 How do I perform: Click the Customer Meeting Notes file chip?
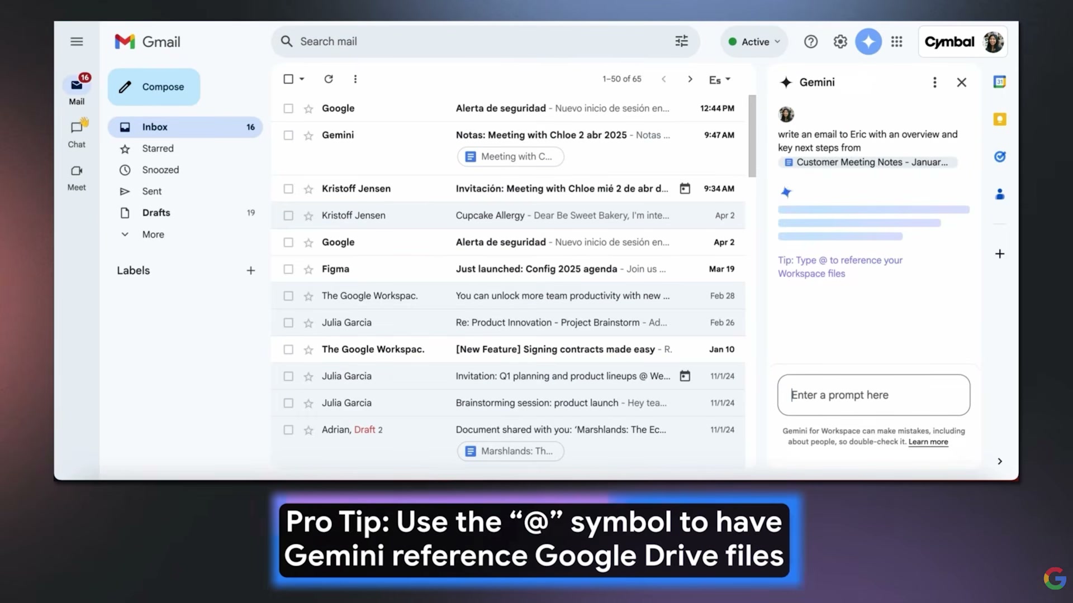pos(867,162)
